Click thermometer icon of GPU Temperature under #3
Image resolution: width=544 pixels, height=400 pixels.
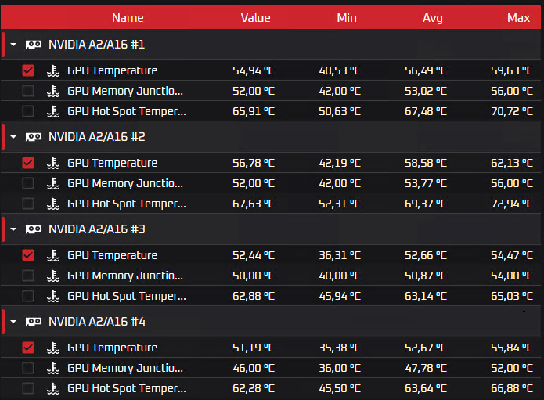53,255
